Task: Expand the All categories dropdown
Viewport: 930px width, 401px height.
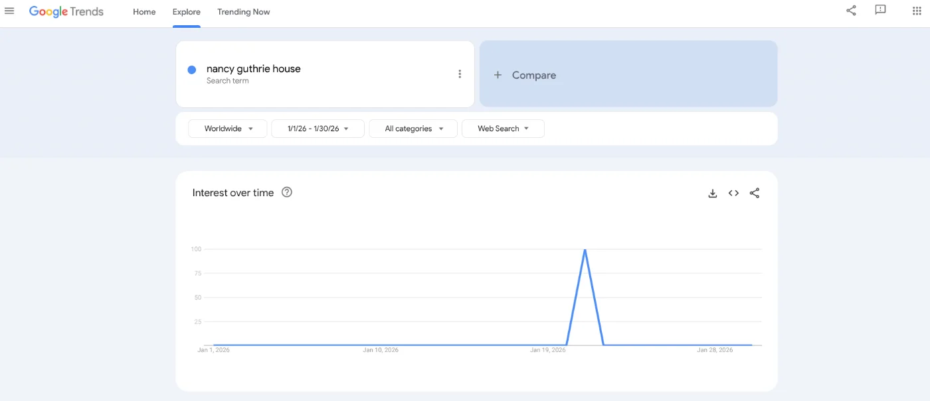Action: (x=413, y=129)
